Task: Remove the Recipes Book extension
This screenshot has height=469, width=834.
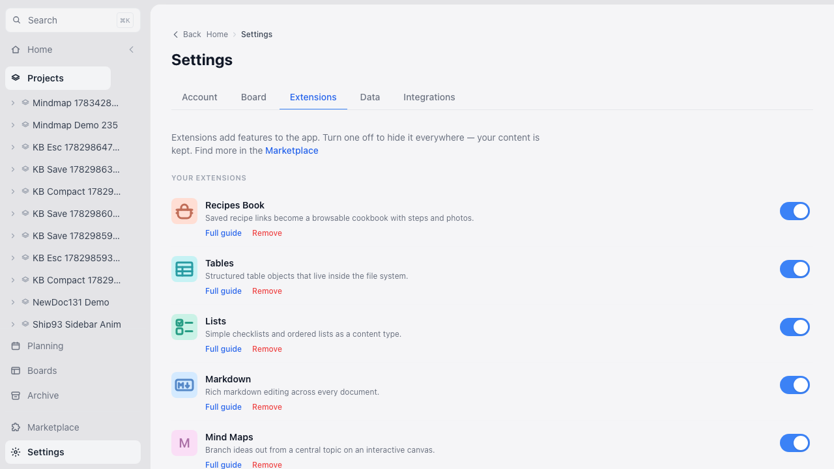Action: 267,233
